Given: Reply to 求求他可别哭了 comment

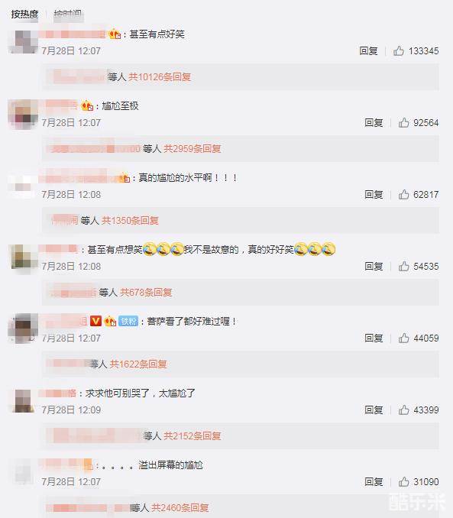Looking at the screenshot, I should 374,410.
